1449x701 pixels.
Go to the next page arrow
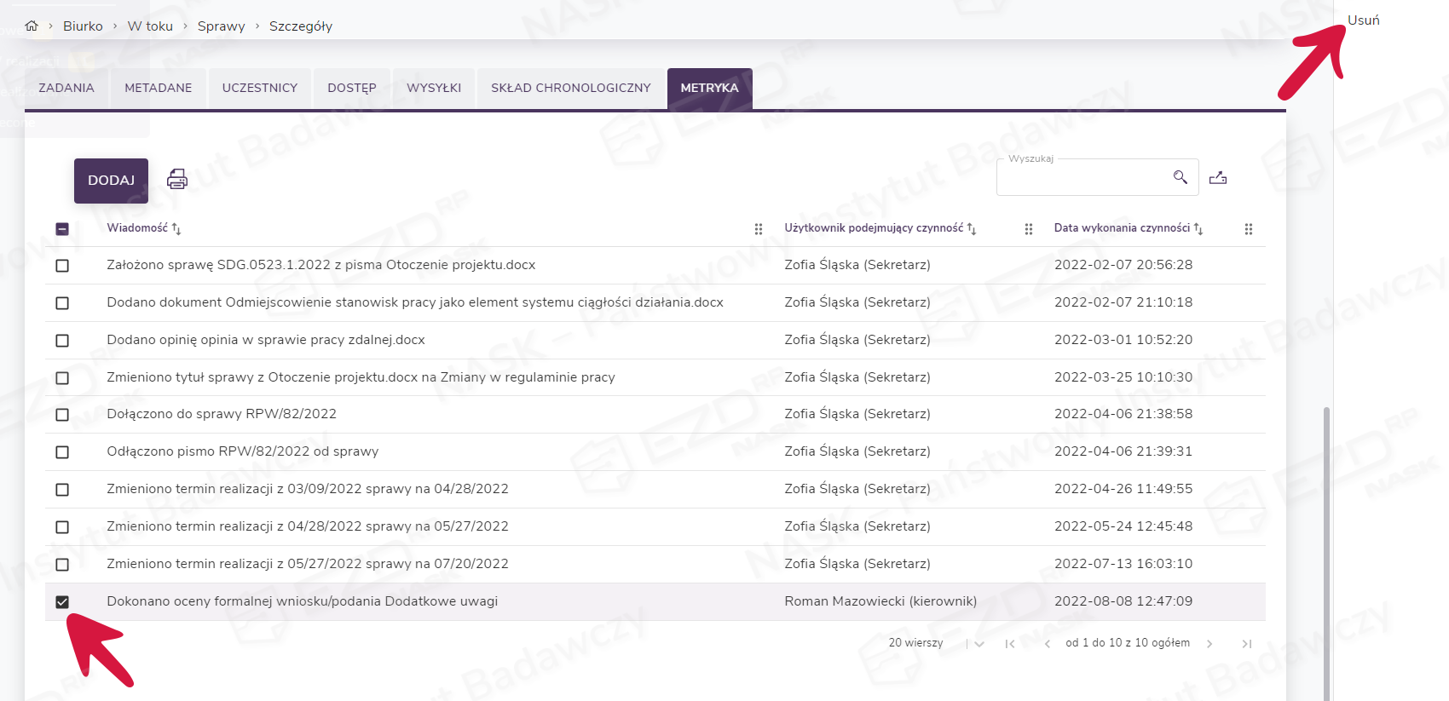coord(1209,644)
